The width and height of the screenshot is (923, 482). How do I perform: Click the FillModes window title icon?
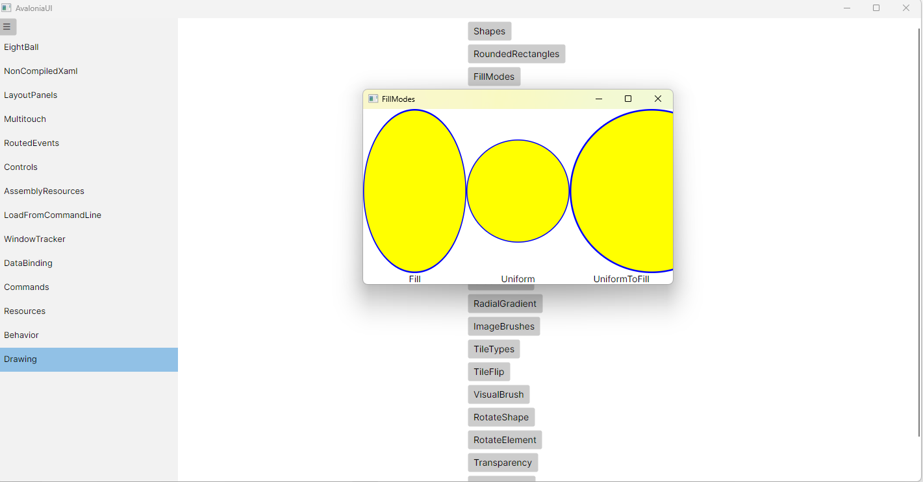(x=373, y=99)
